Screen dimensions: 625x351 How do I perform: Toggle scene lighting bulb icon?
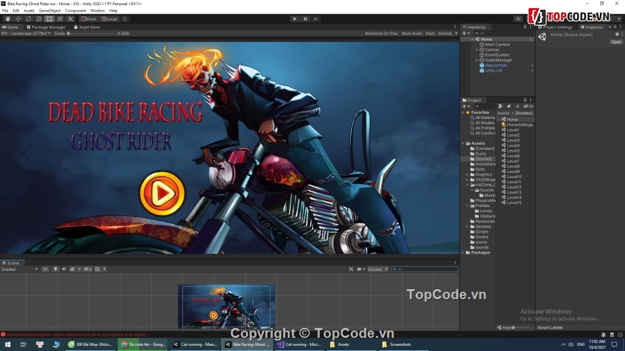click(55, 269)
